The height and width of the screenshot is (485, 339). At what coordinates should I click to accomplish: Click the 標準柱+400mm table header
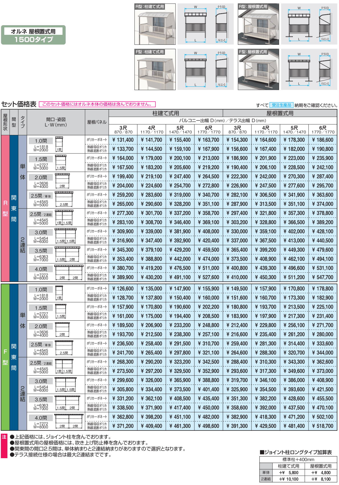click(298, 459)
